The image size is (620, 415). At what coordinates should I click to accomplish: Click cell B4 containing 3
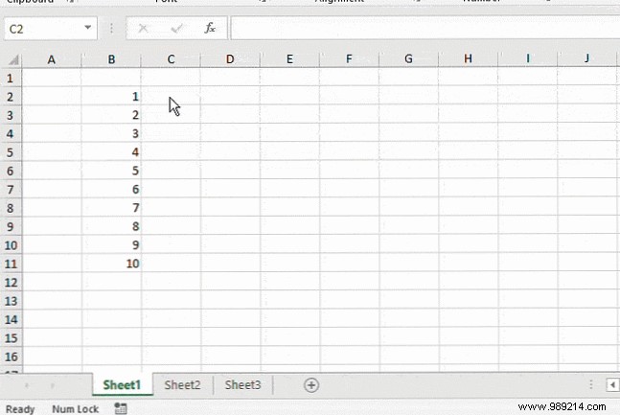[111, 134]
